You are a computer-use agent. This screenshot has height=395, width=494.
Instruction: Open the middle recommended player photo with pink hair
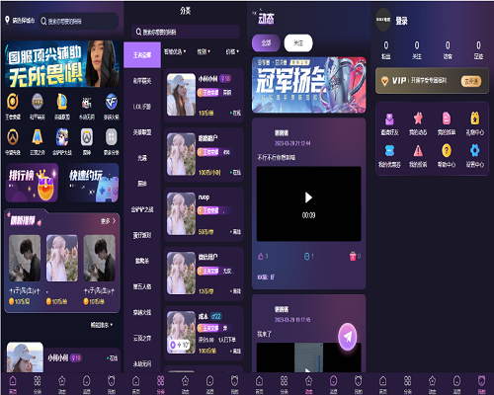[62, 258]
